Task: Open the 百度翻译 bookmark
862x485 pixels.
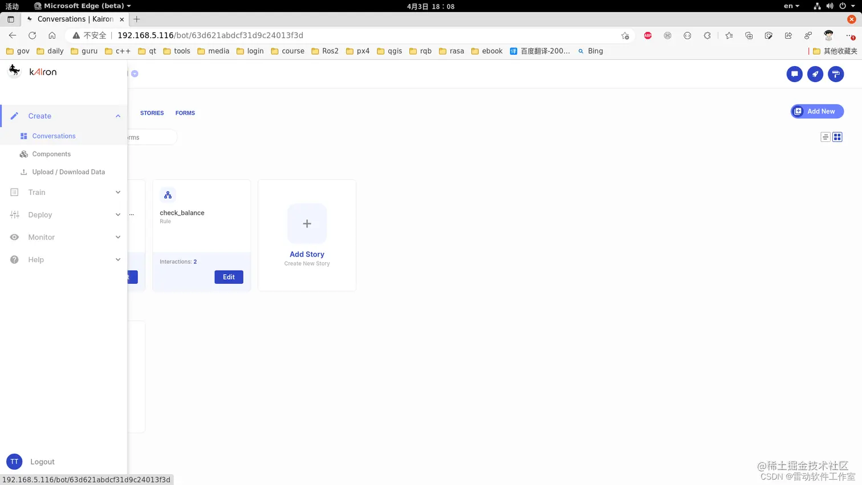Action: (539, 51)
